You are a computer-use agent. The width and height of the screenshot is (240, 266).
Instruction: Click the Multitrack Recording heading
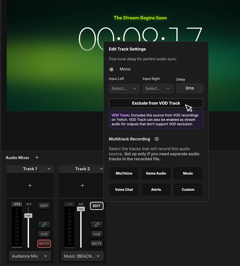click(x=129, y=139)
